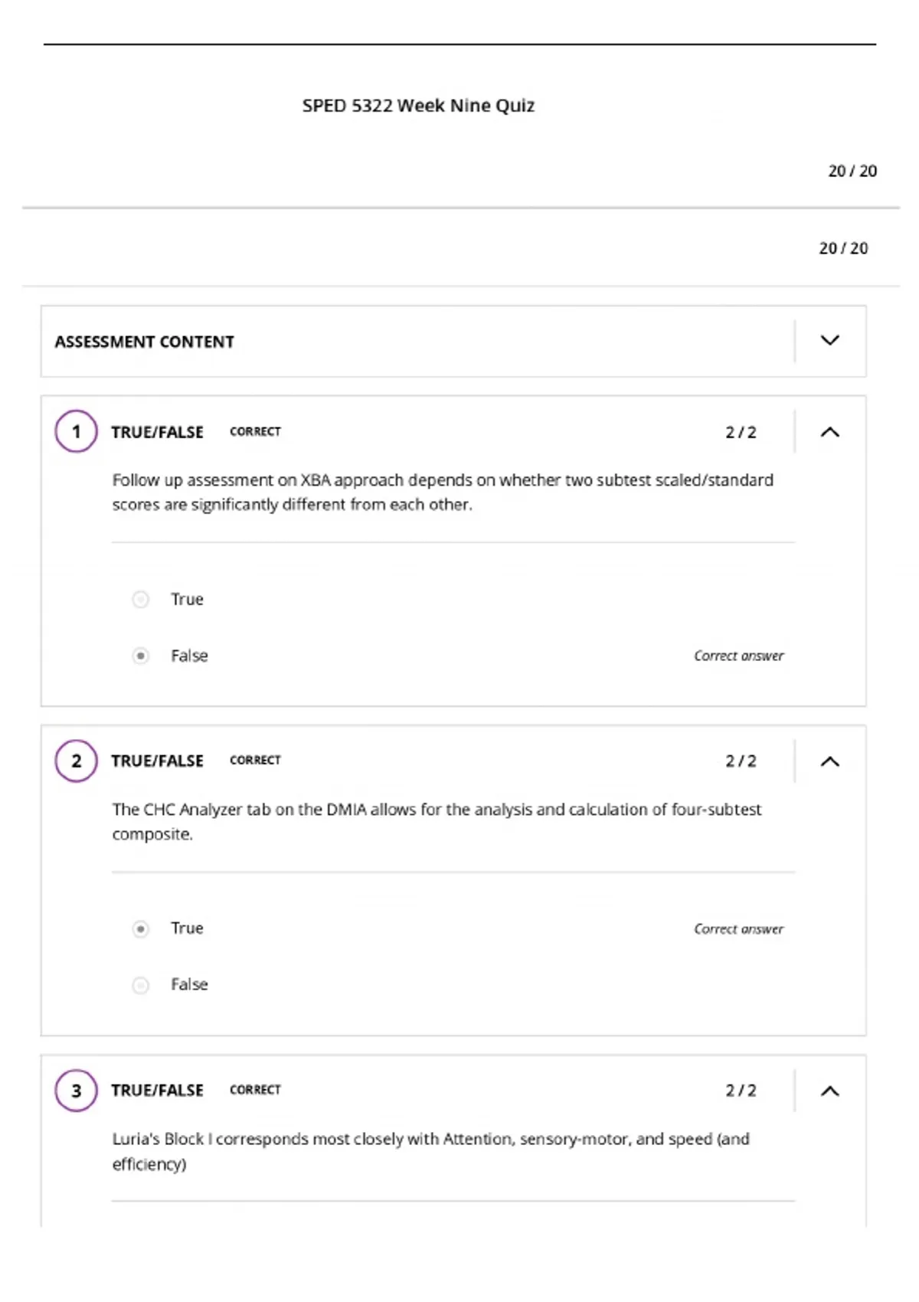Click the SPED 5322 Week Nine Quiz title
Image resolution: width=919 pixels, height=1302 pixels.
pyautogui.click(x=418, y=106)
